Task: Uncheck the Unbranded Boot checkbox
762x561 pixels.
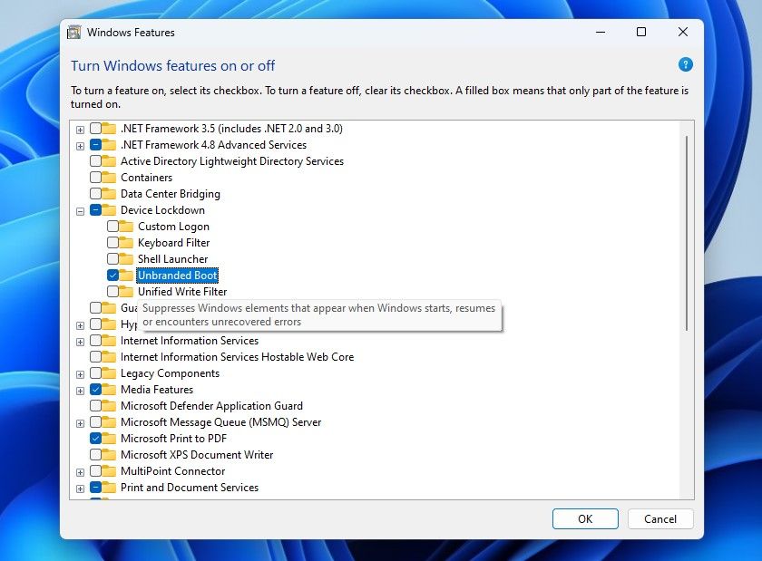Action: [x=112, y=276]
